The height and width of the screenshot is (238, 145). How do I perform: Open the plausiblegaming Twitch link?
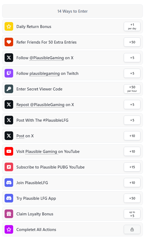45,73
